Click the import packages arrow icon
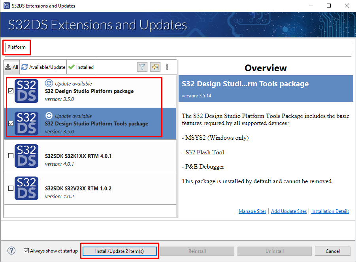This screenshot has height=262, width=356. tap(155, 67)
